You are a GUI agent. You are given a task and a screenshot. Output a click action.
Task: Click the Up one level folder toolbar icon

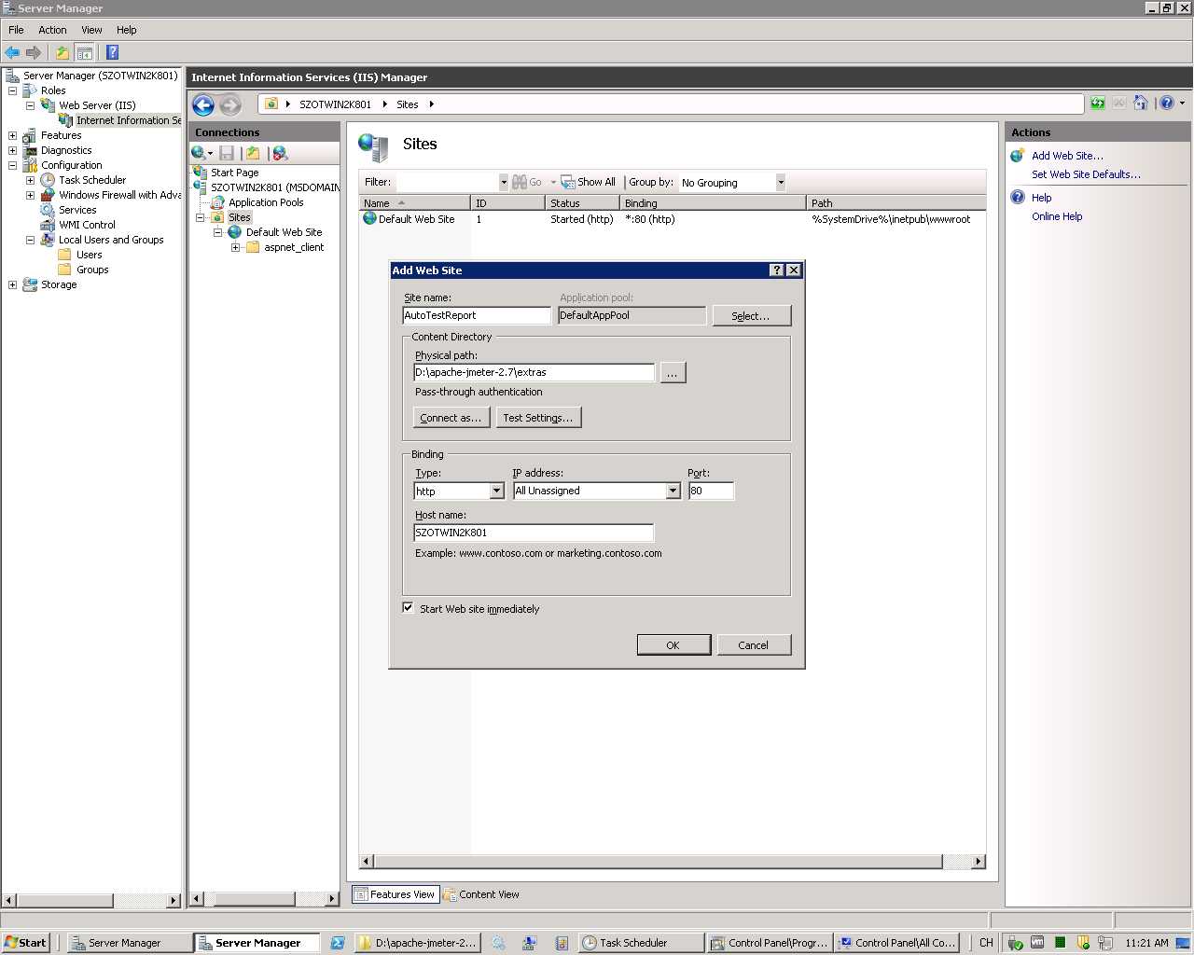coord(62,52)
